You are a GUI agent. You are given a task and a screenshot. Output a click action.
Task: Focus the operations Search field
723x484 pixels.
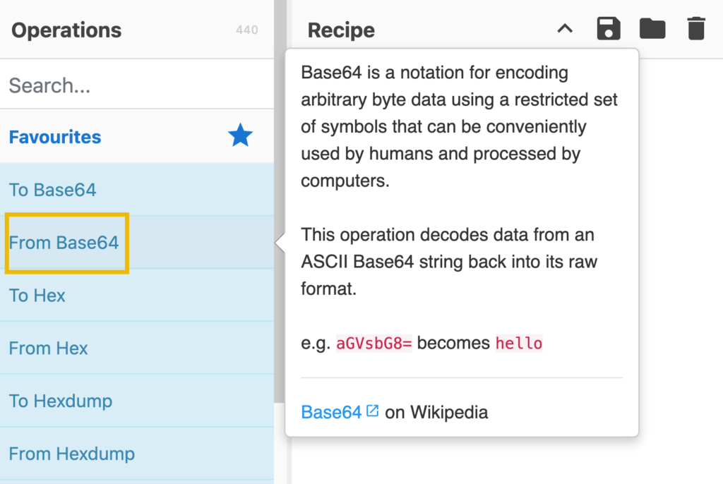click(x=137, y=85)
